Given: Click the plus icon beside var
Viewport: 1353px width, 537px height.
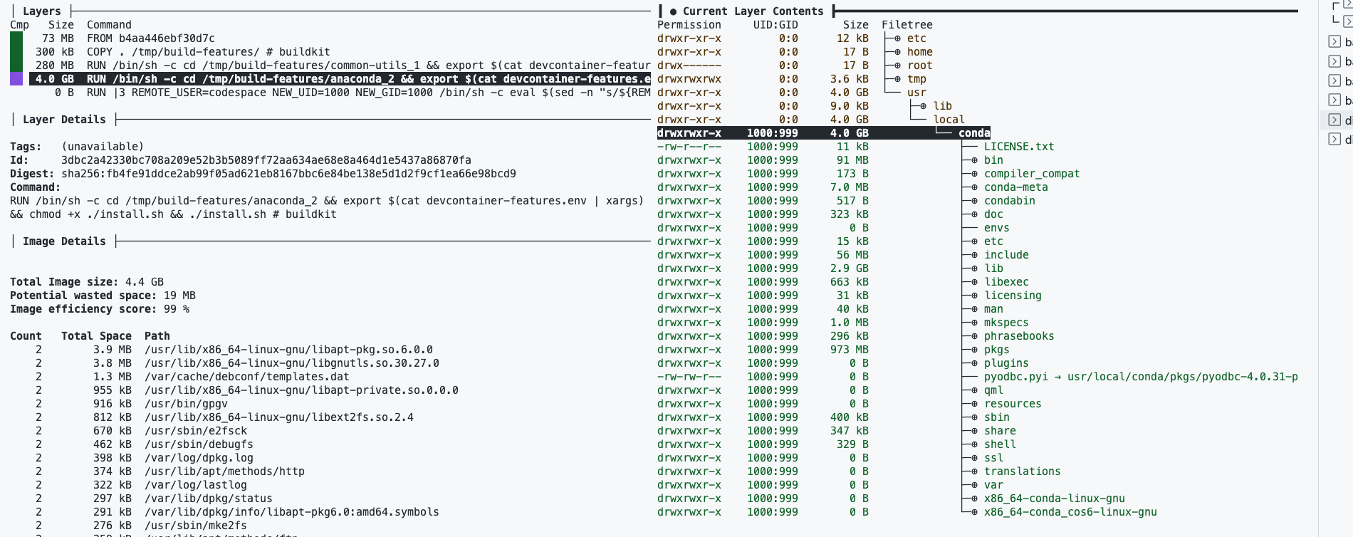Looking at the screenshot, I should (974, 485).
